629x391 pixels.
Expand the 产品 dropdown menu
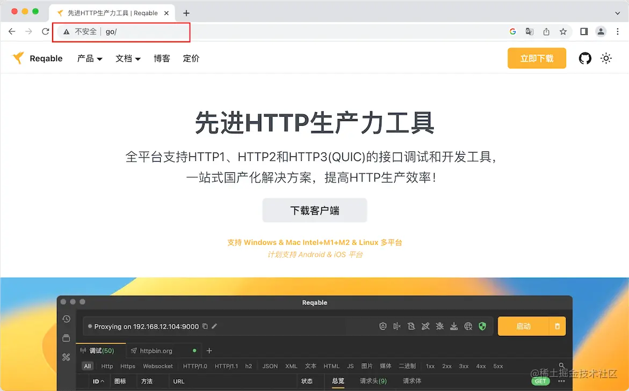tap(90, 59)
